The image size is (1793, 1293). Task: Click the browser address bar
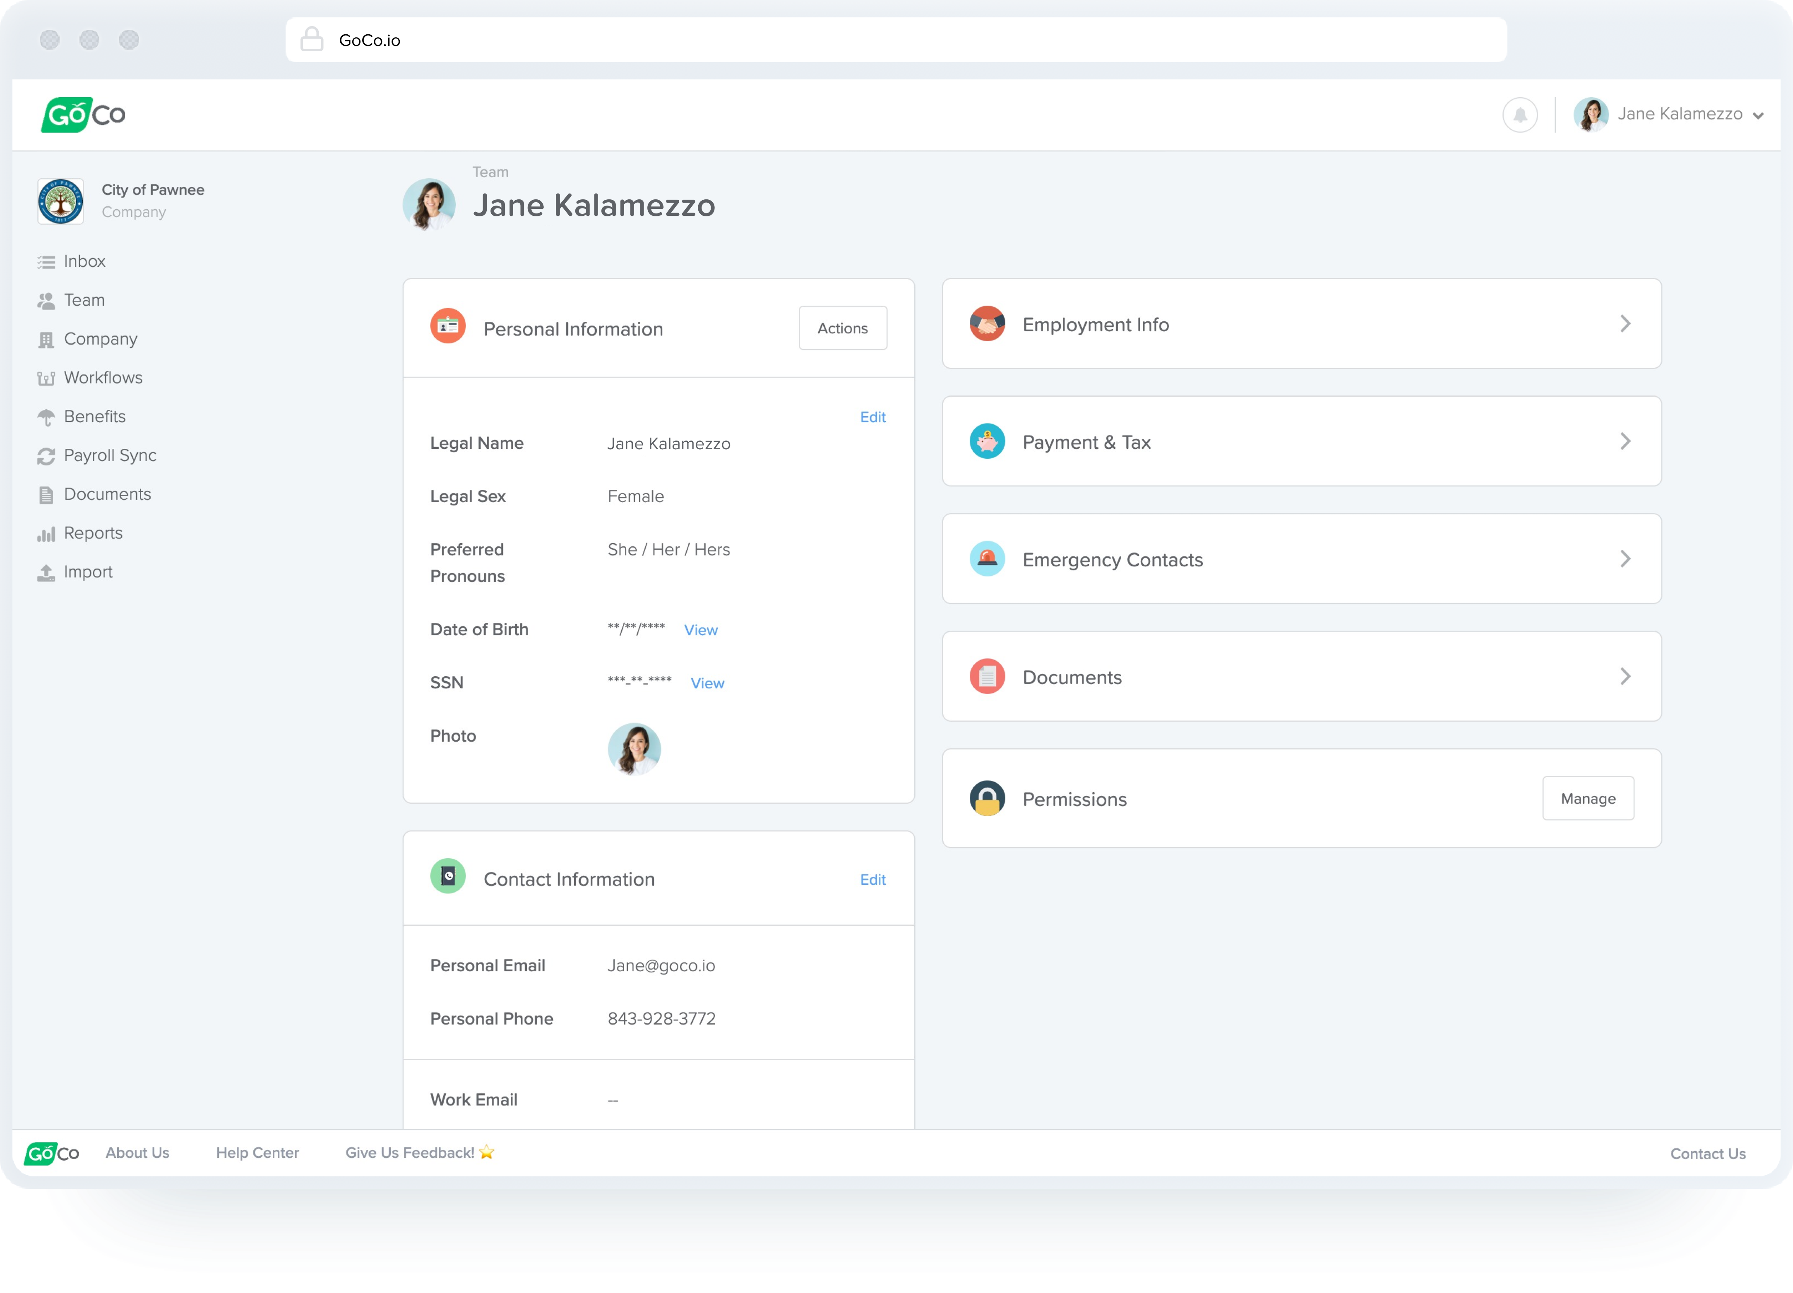tap(895, 40)
